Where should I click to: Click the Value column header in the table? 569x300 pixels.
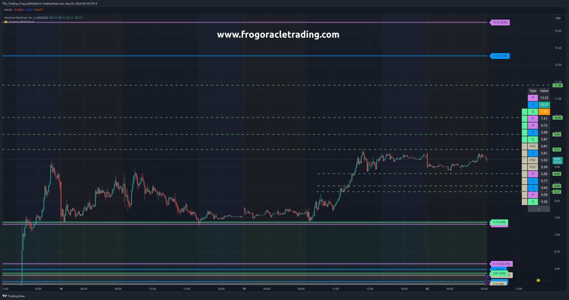(x=544, y=91)
